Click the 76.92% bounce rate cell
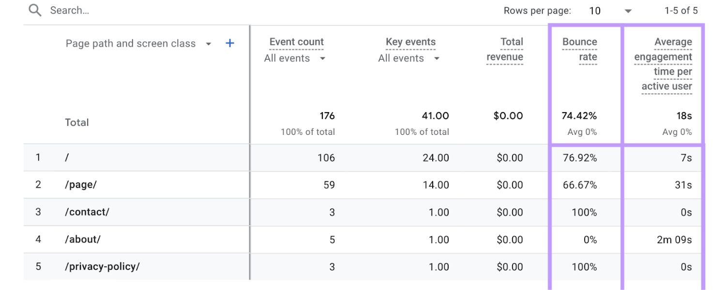 [x=579, y=158]
